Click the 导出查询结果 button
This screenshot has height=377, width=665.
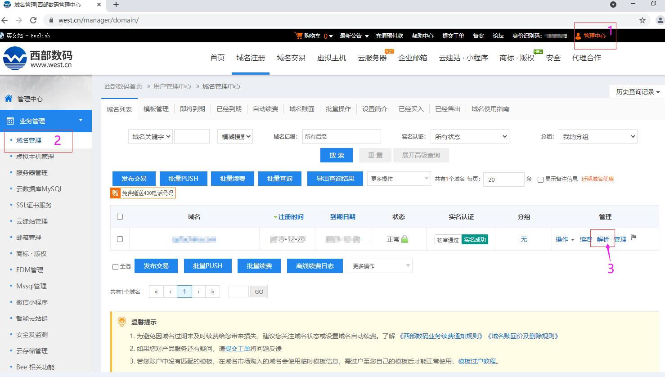coord(335,179)
